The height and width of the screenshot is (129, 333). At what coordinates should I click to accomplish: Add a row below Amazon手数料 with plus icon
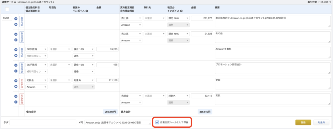(x=16, y=55)
